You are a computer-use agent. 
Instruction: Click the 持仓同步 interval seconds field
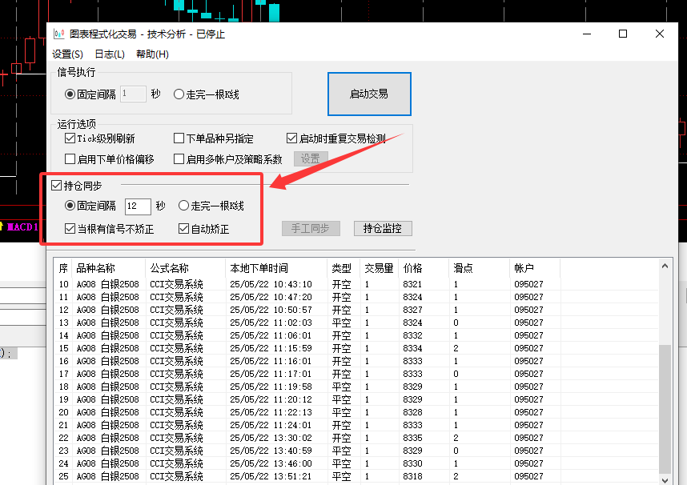(x=137, y=206)
